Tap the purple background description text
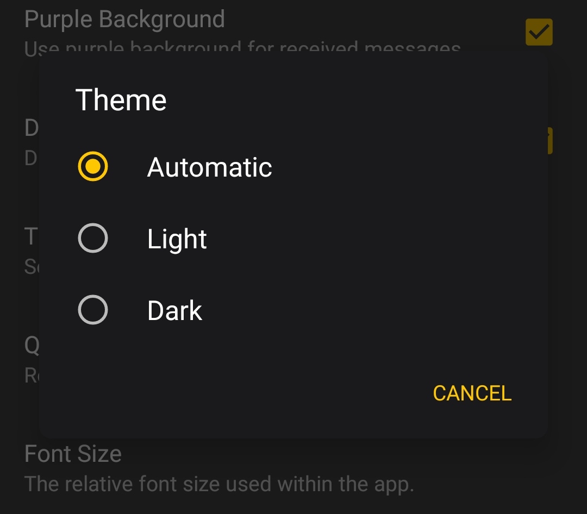 point(242,48)
